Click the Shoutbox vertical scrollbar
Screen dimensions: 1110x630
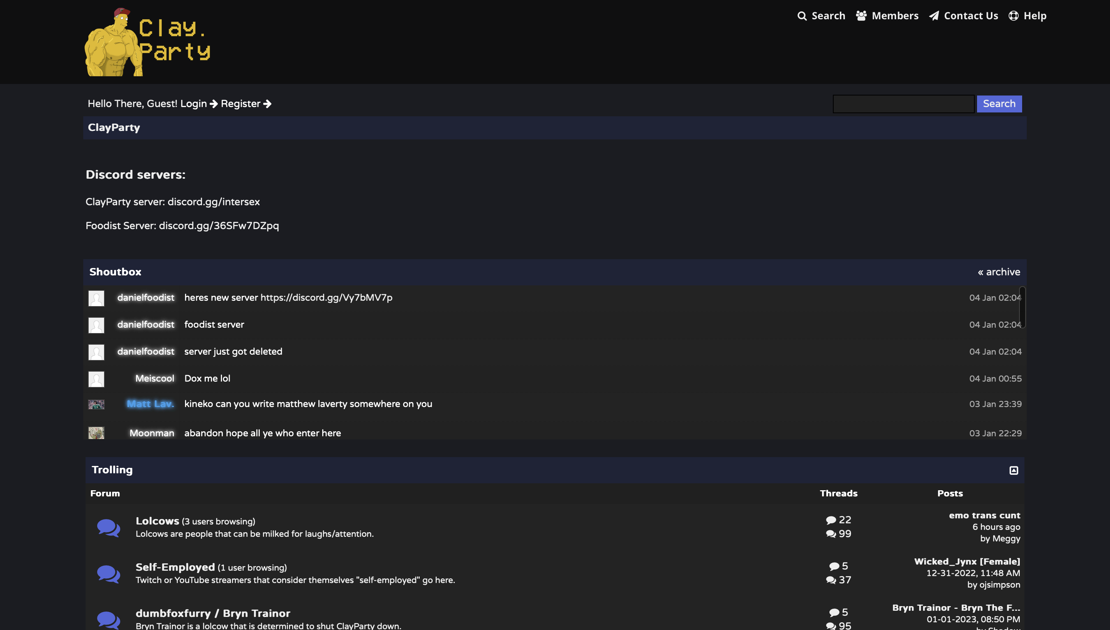tap(1022, 307)
